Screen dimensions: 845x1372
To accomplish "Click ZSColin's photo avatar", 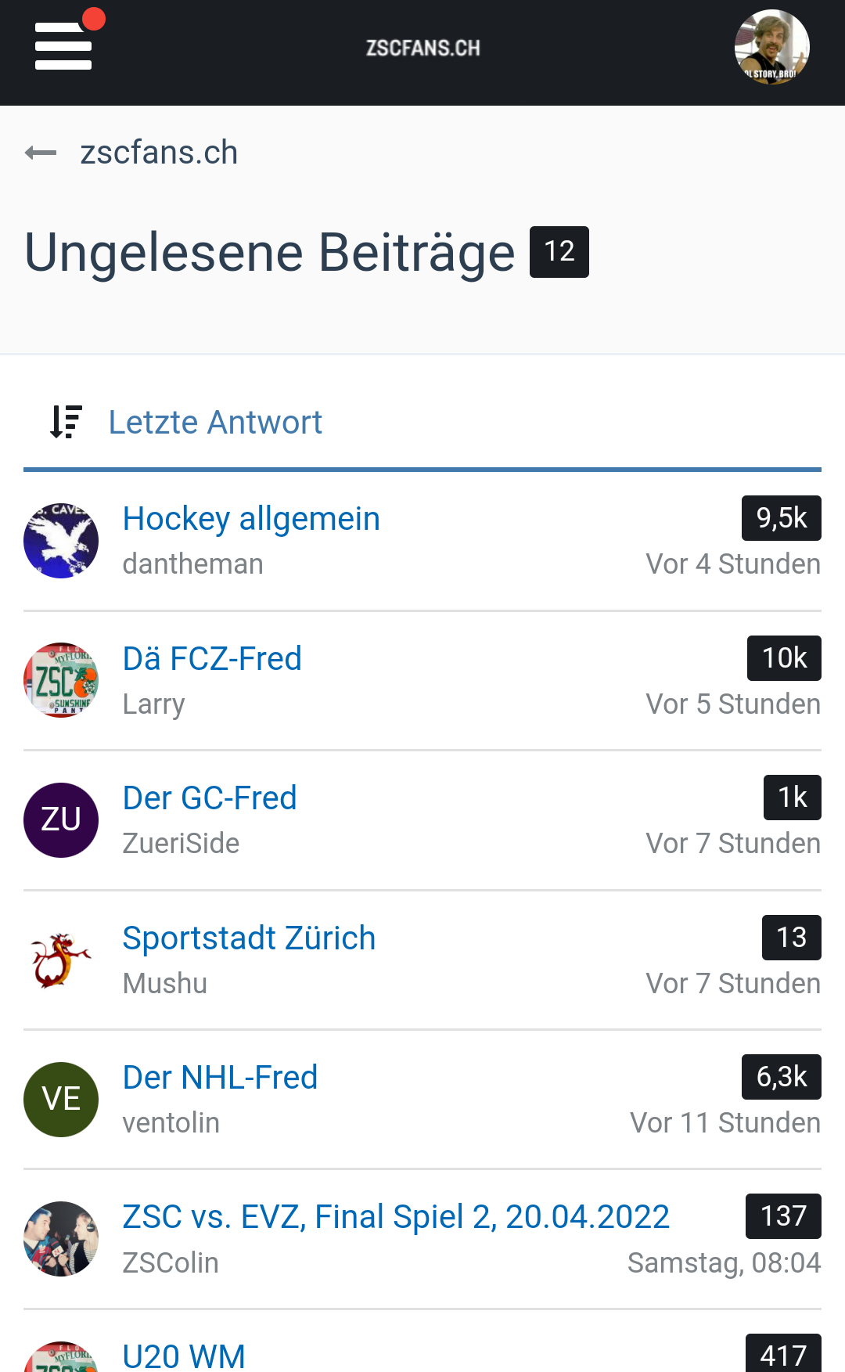I will pos(61,1239).
